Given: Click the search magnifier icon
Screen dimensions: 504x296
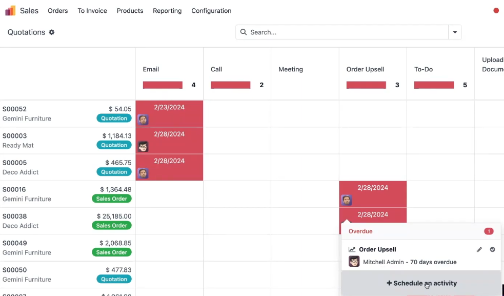Looking at the screenshot, I should [244, 32].
